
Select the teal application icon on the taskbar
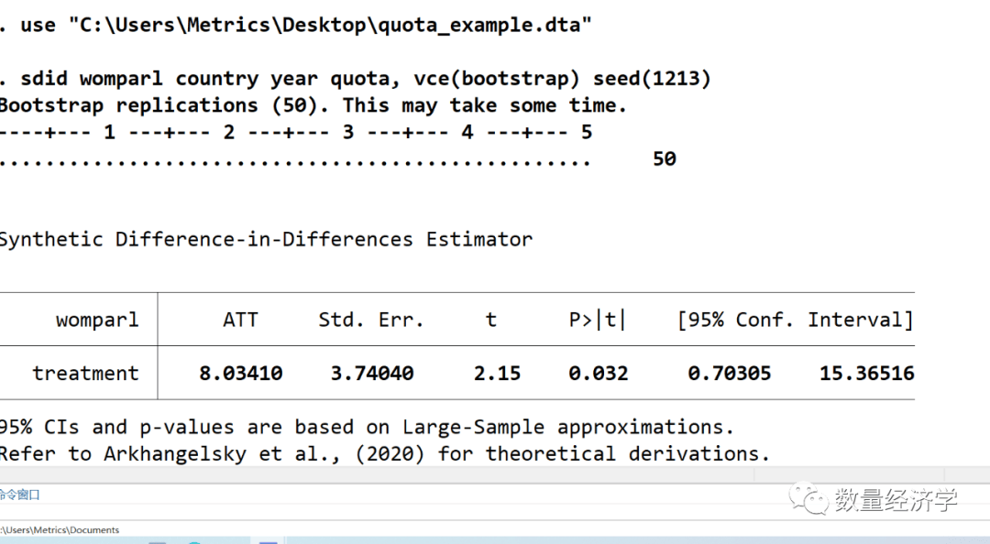pos(193,540)
